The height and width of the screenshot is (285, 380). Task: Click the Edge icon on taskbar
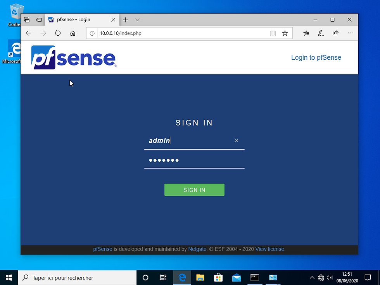coord(182,278)
